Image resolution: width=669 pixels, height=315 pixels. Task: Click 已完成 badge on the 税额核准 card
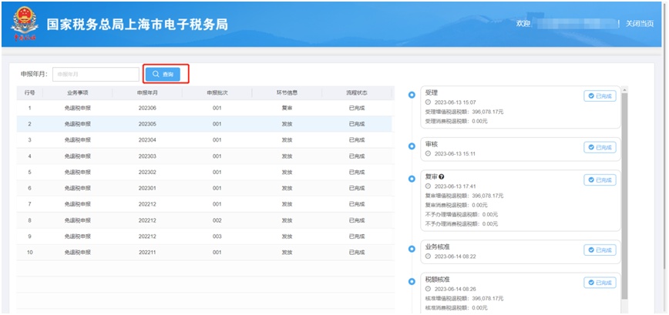(600, 283)
